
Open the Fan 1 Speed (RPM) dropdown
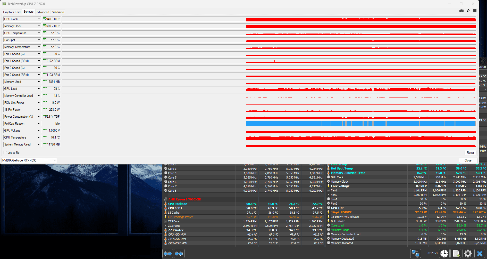[x=39, y=61]
